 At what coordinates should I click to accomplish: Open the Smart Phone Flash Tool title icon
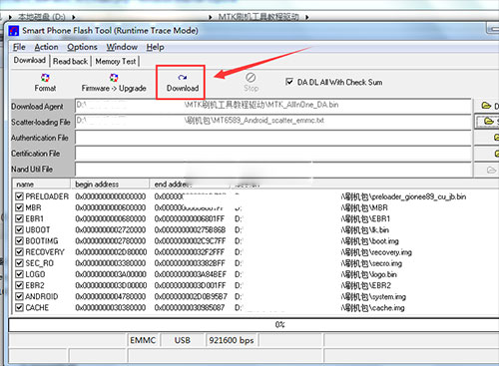pyautogui.click(x=14, y=31)
